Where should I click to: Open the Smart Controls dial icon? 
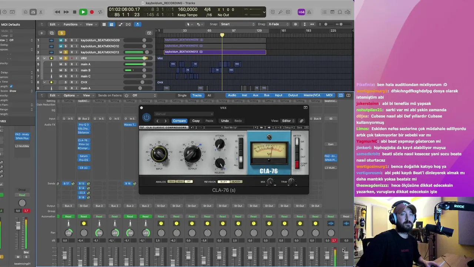coord(25,12)
